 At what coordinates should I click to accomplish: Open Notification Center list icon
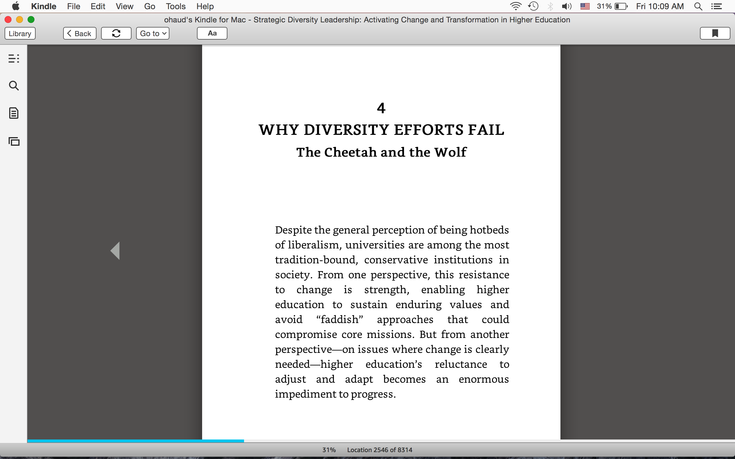(716, 6)
